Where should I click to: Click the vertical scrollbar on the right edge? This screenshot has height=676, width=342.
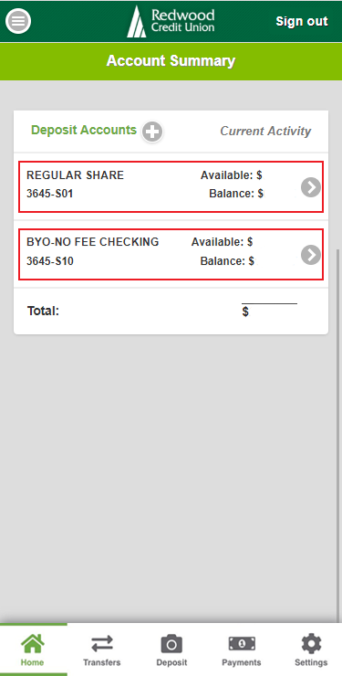click(338, 436)
